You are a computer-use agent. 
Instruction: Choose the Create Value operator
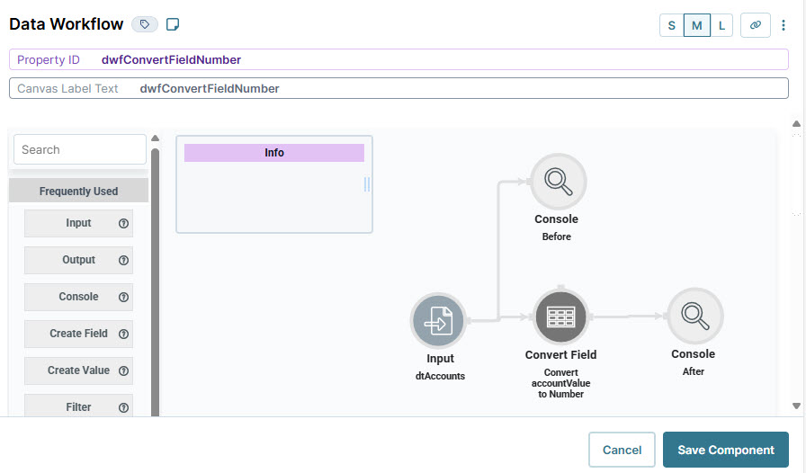(78, 370)
